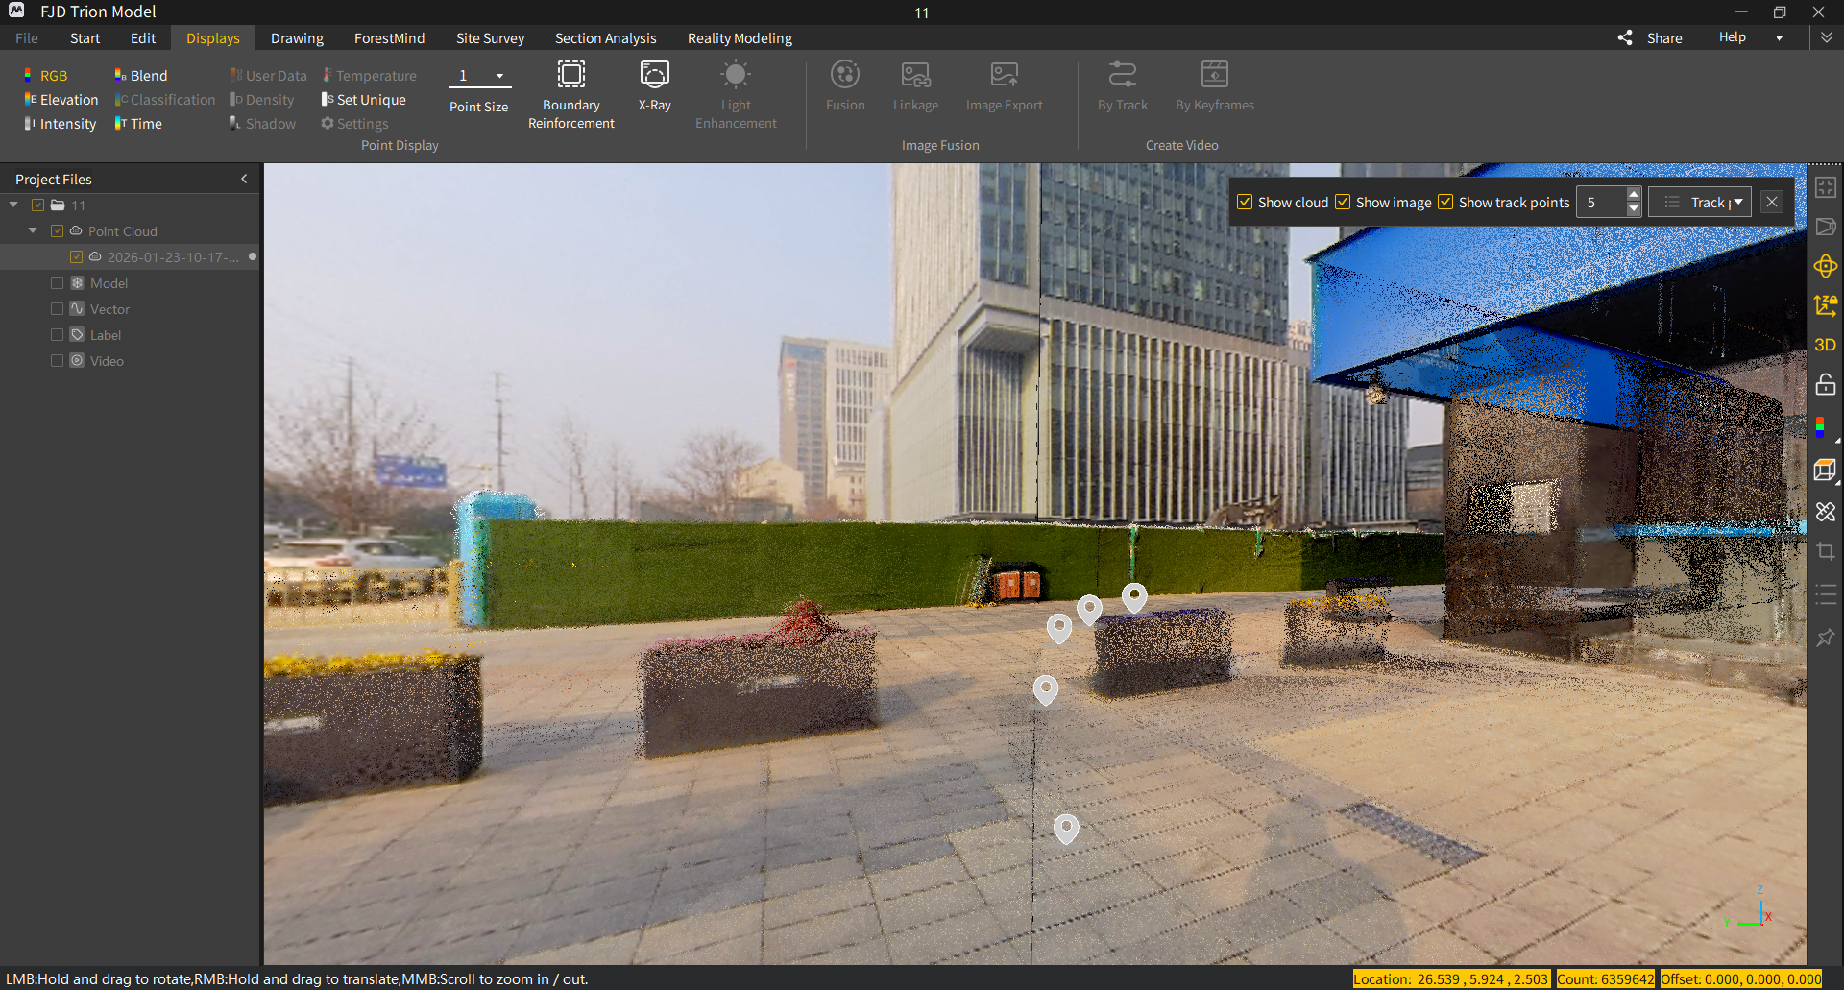Viewport: 1844px width, 990px height.
Task: Toggle the X-Ray display mode
Action: point(654,75)
